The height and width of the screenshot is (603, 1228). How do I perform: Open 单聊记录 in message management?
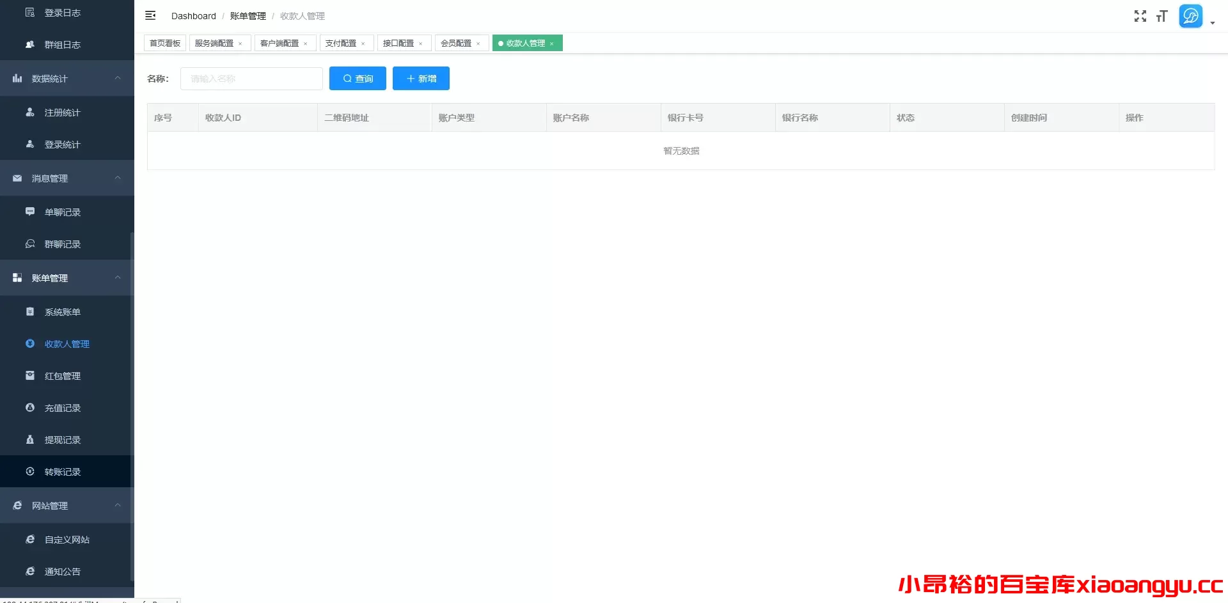(x=63, y=212)
